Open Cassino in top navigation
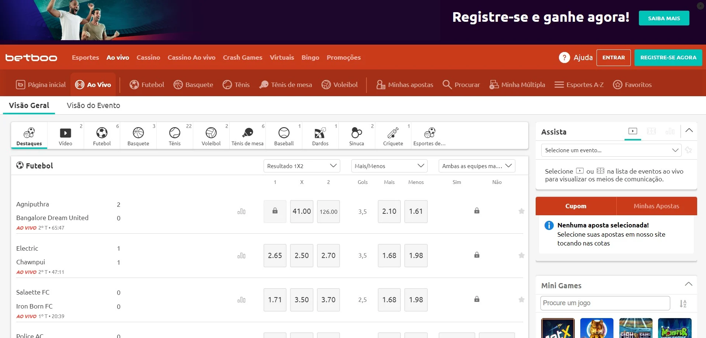This screenshot has height=338, width=706. point(148,58)
